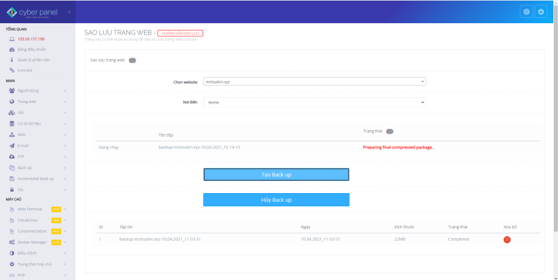Click the icon beside Containerization
Screen dimensions: 558x280
(12, 232)
